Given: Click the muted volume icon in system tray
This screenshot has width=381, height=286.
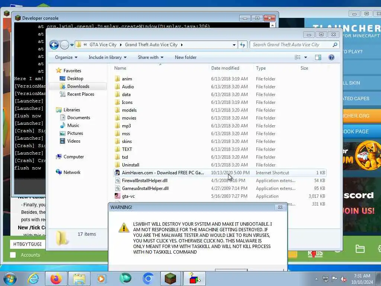Looking at the screenshot, I should pyautogui.click(x=343, y=279).
